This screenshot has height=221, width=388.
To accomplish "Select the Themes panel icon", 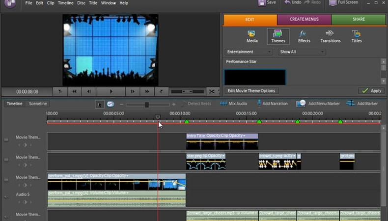I will click(278, 36).
